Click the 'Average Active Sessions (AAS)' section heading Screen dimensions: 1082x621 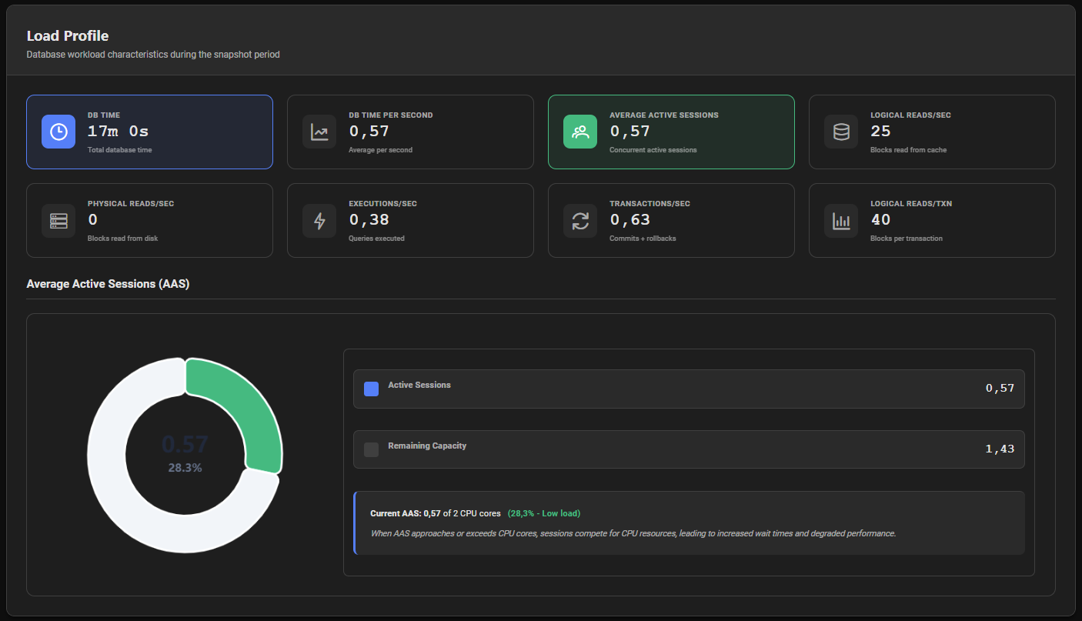pyautogui.click(x=108, y=284)
